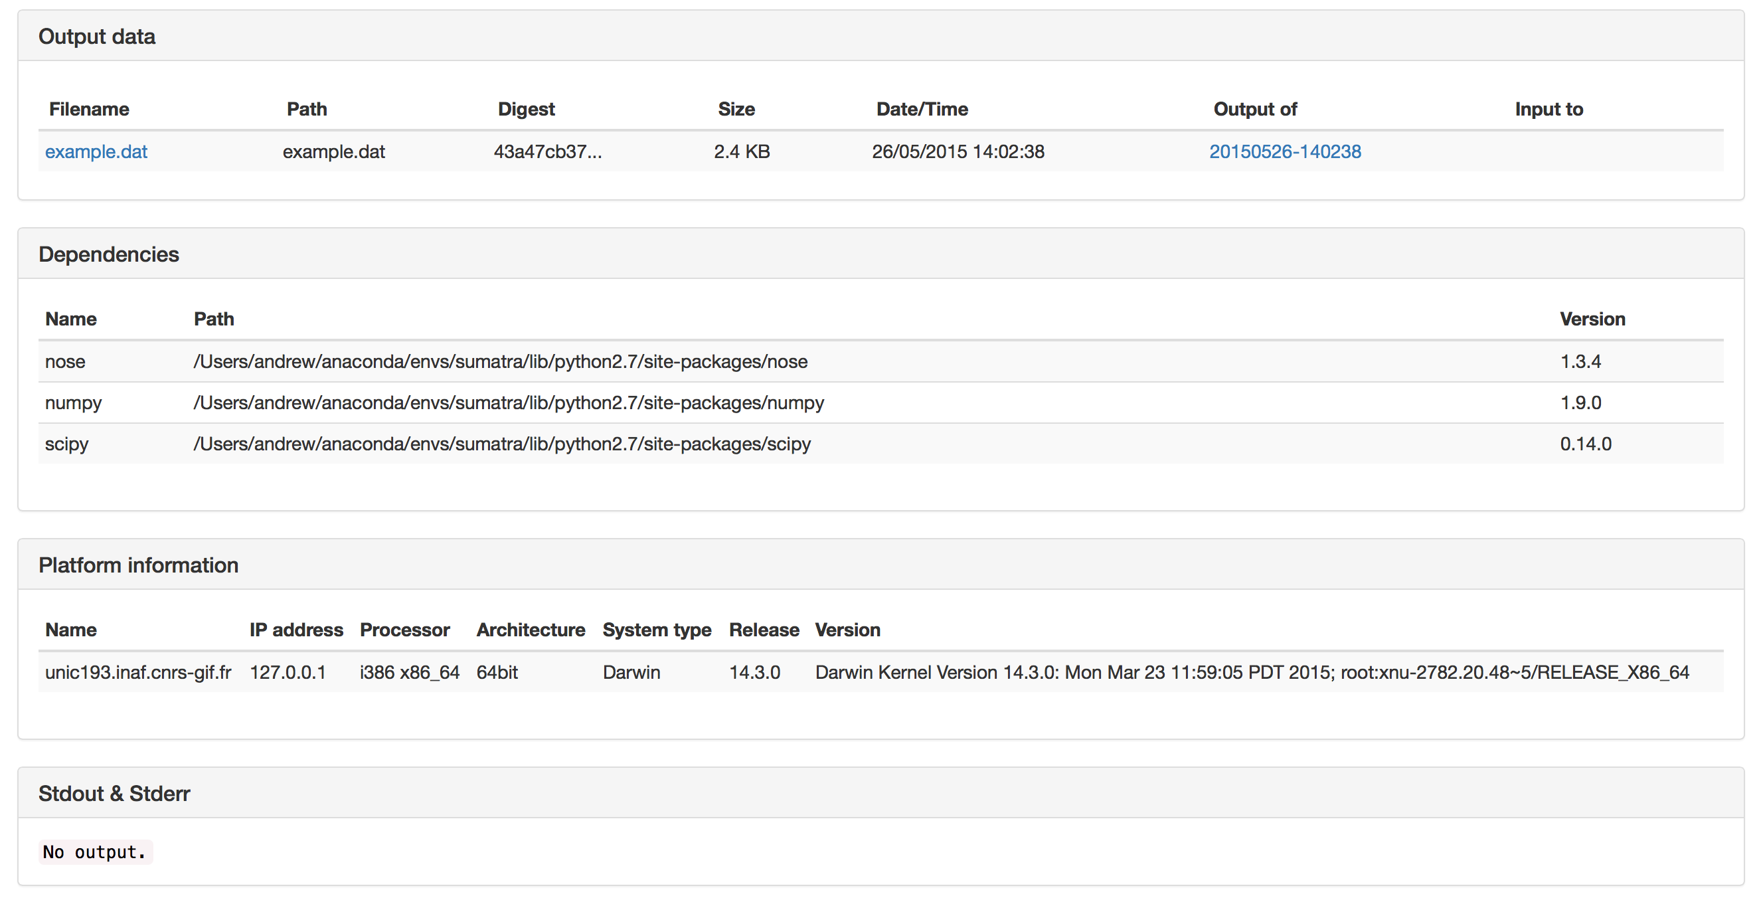Select the Digest column header

527,109
